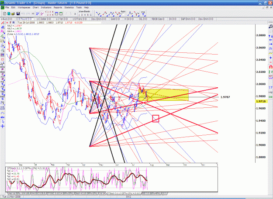Select the red trend line tool in left sidebar
This screenshot has width=273, height=199.
pos(3,23)
